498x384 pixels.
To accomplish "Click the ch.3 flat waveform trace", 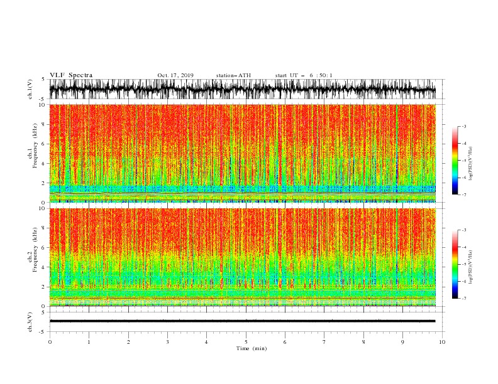I will pyautogui.click(x=243, y=321).
